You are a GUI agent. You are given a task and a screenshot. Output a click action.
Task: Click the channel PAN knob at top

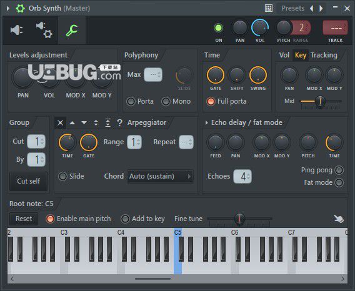point(240,28)
